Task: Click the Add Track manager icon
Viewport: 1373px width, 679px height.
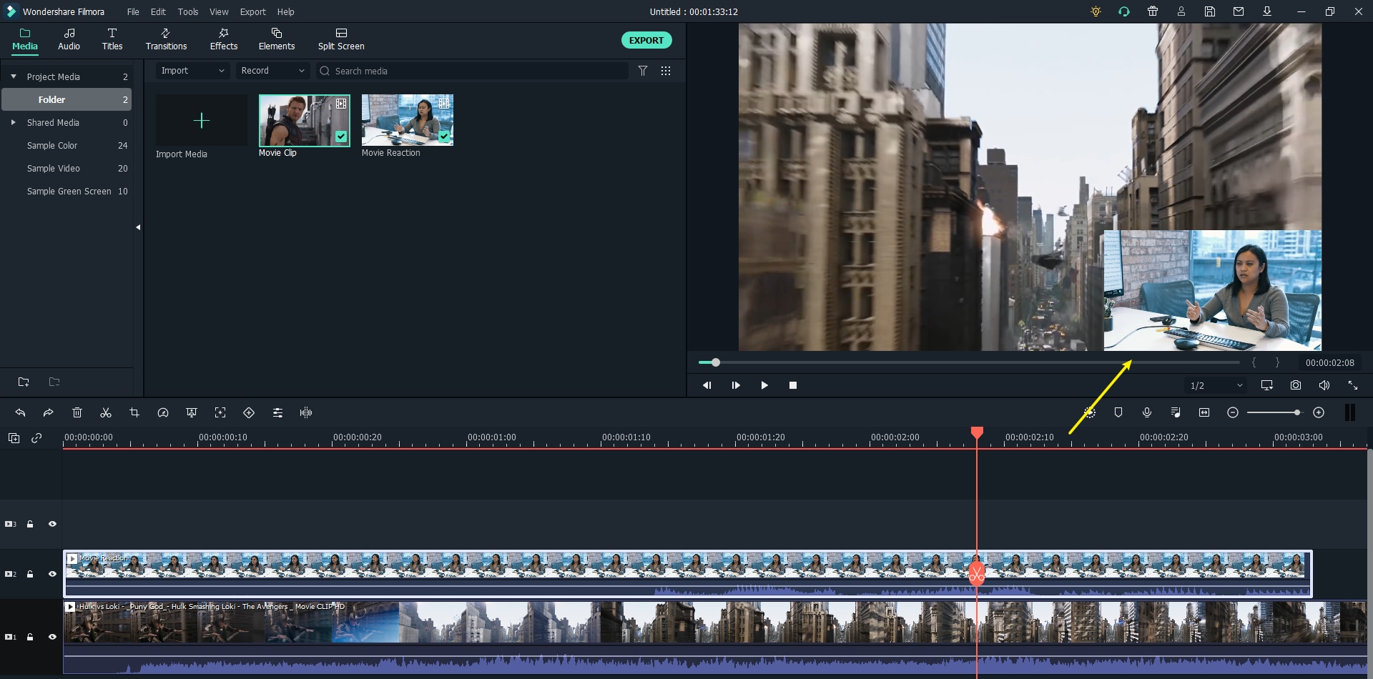Action: [14, 438]
